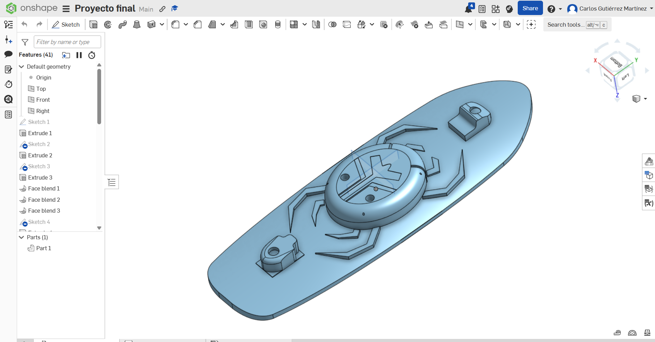
Task: Collapse the Default geometry tree node
Action: tap(22, 67)
